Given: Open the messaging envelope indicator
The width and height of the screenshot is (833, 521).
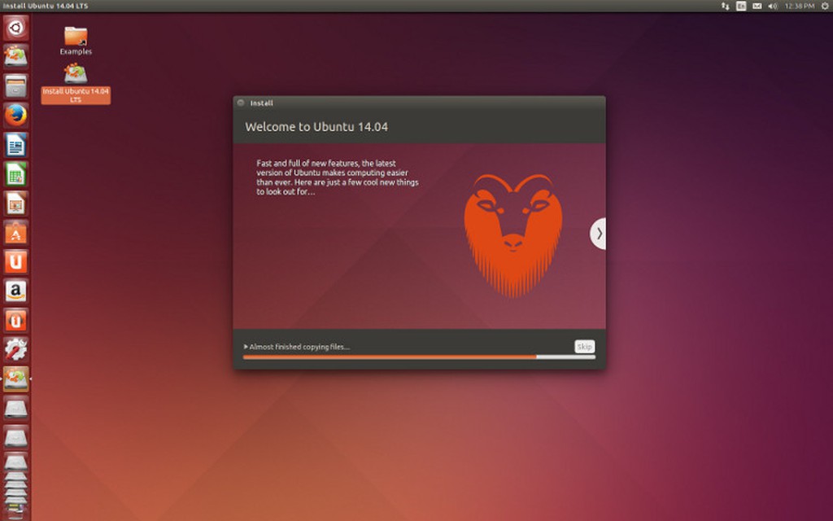Looking at the screenshot, I should [757, 6].
